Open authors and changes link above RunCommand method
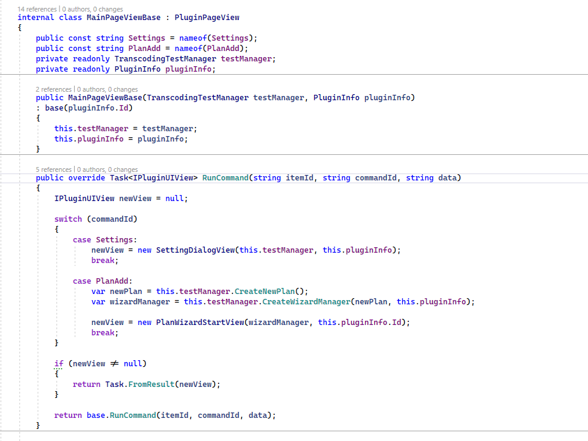 (x=108, y=169)
